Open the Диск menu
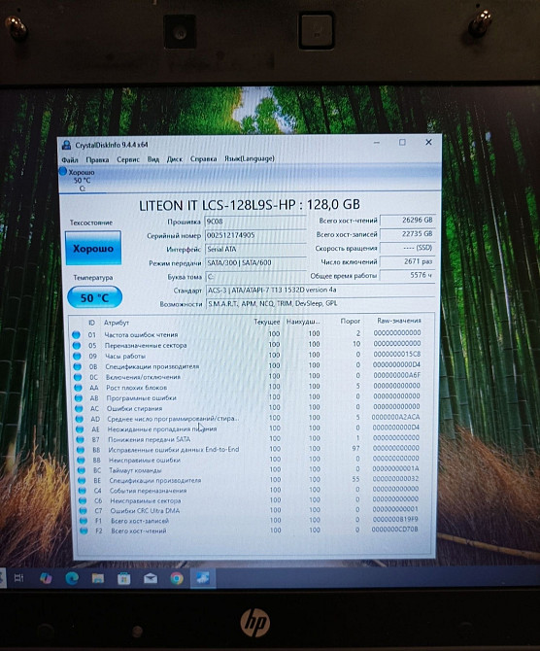This screenshot has width=540, height=651. (174, 159)
